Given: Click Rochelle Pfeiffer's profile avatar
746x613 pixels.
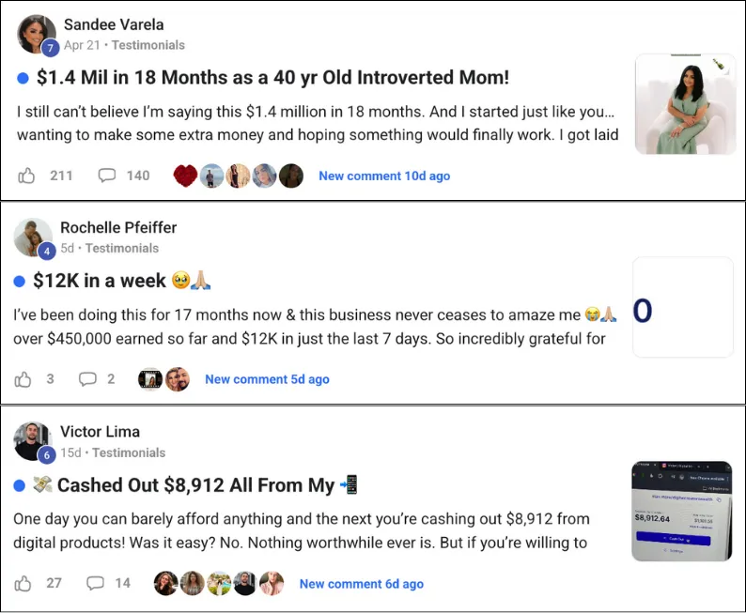Looking at the screenshot, I should 32,238.
